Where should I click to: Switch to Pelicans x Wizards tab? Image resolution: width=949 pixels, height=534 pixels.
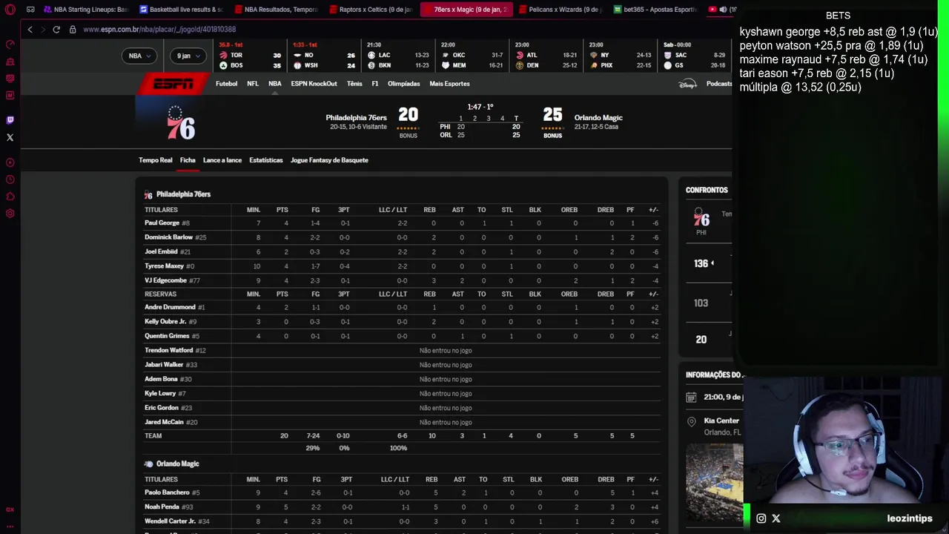tap(560, 10)
